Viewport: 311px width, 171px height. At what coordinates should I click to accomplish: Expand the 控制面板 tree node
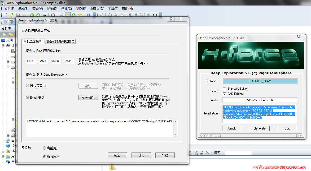[3, 146]
